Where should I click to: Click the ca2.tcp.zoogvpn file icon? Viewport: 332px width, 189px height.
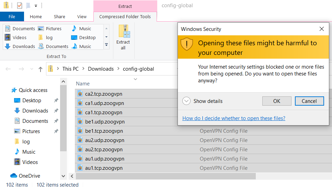pos(80,94)
